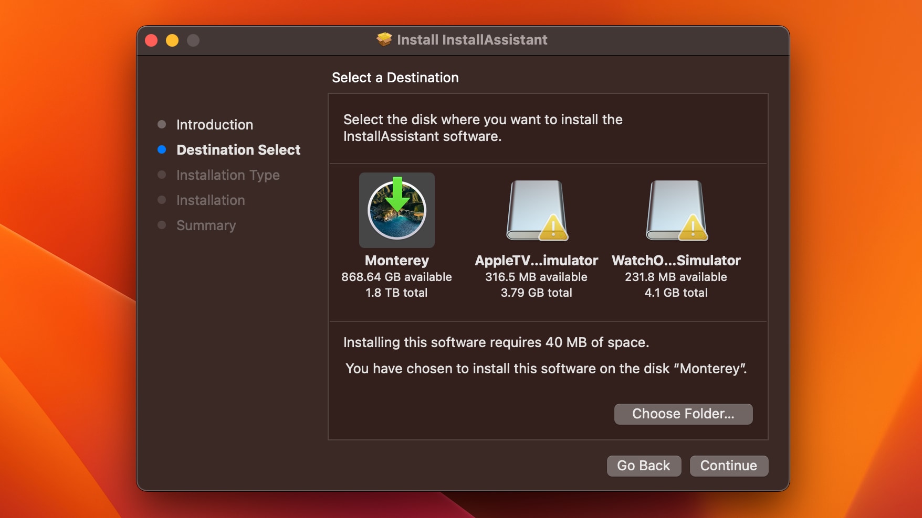Select the WatchOS Simulator disk icon
This screenshot has width=922, height=518.
point(676,210)
